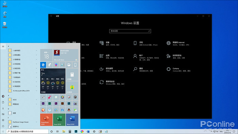Open Settings gear in Start menu rail
238x134 pixels.
click(x=3, y=120)
